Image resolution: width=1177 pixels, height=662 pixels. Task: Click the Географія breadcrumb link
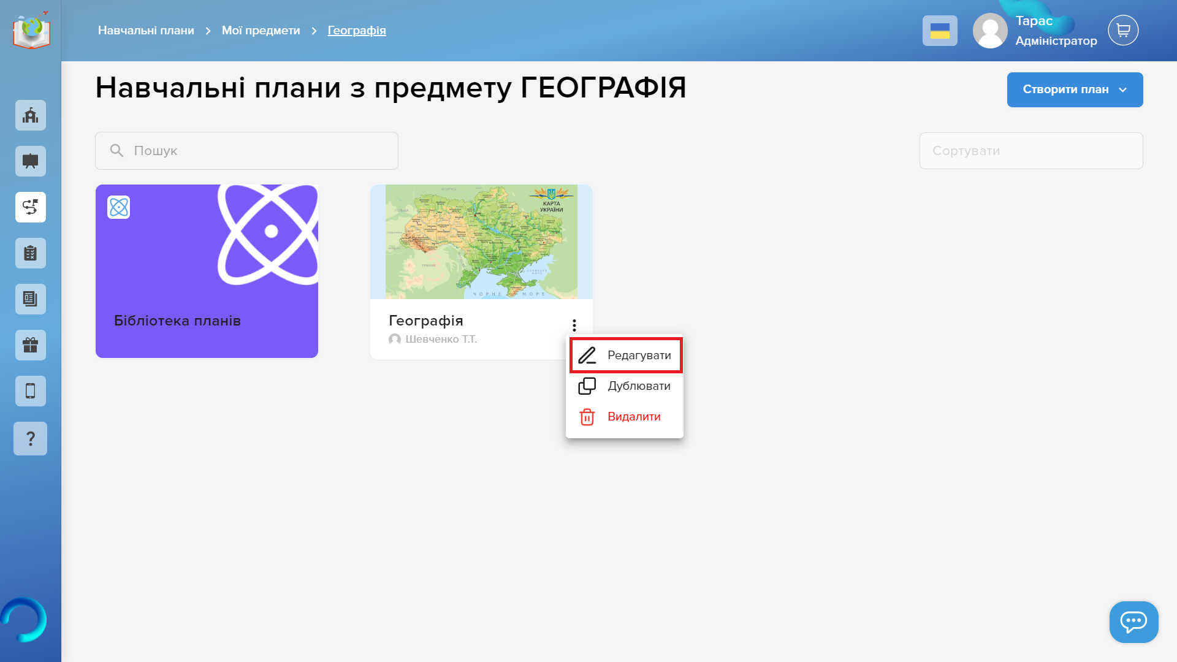(357, 31)
